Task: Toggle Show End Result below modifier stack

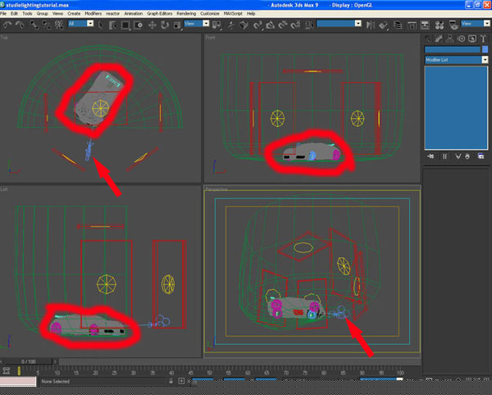Action: [x=445, y=157]
